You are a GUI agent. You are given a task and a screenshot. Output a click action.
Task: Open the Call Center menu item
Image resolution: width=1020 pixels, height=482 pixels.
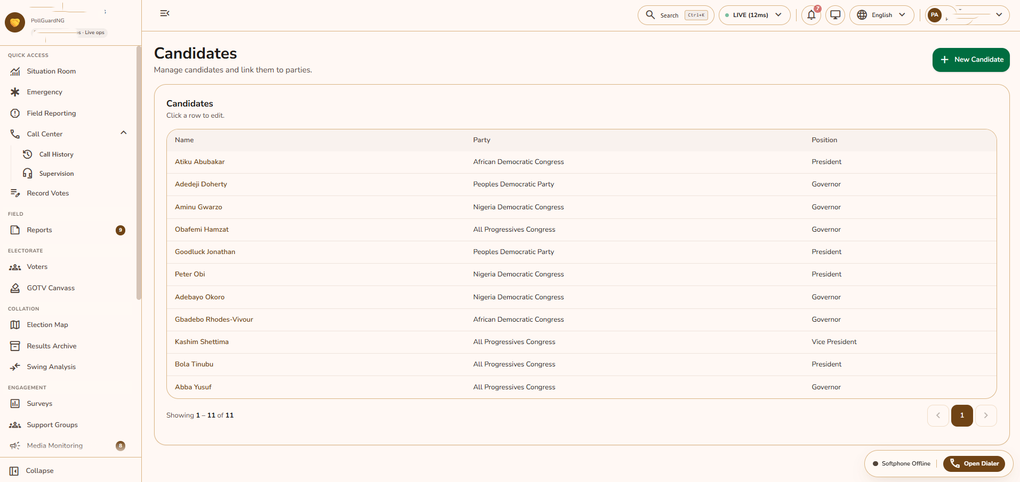click(x=68, y=134)
